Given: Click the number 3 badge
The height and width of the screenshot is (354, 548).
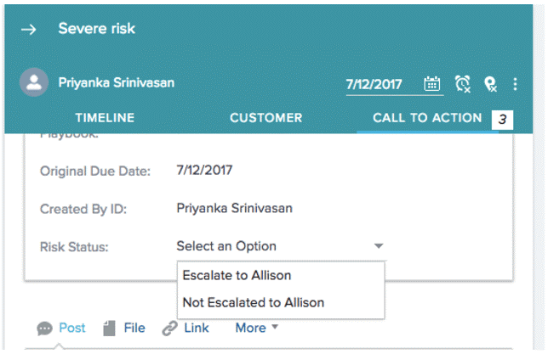Looking at the screenshot, I should (503, 120).
